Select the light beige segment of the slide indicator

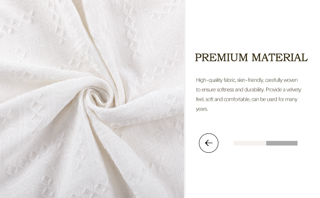point(250,143)
